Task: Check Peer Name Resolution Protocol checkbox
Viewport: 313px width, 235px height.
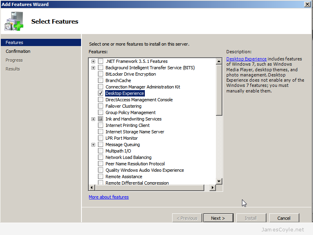Action: 101,163
